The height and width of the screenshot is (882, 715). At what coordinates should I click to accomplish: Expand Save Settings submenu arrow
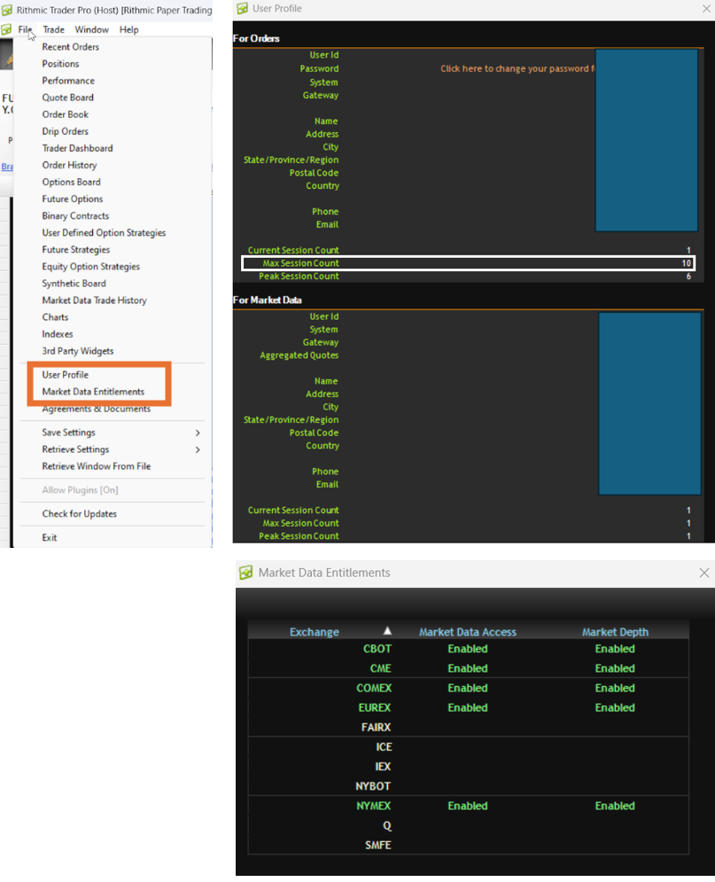click(x=198, y=433)
